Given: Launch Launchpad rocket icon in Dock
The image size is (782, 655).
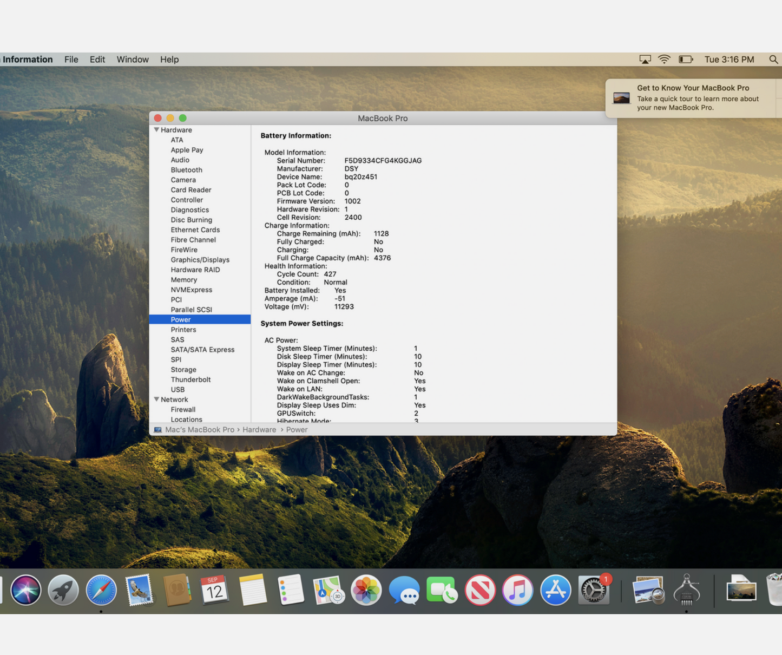Looking at the screenshot, I should [63, 589].
